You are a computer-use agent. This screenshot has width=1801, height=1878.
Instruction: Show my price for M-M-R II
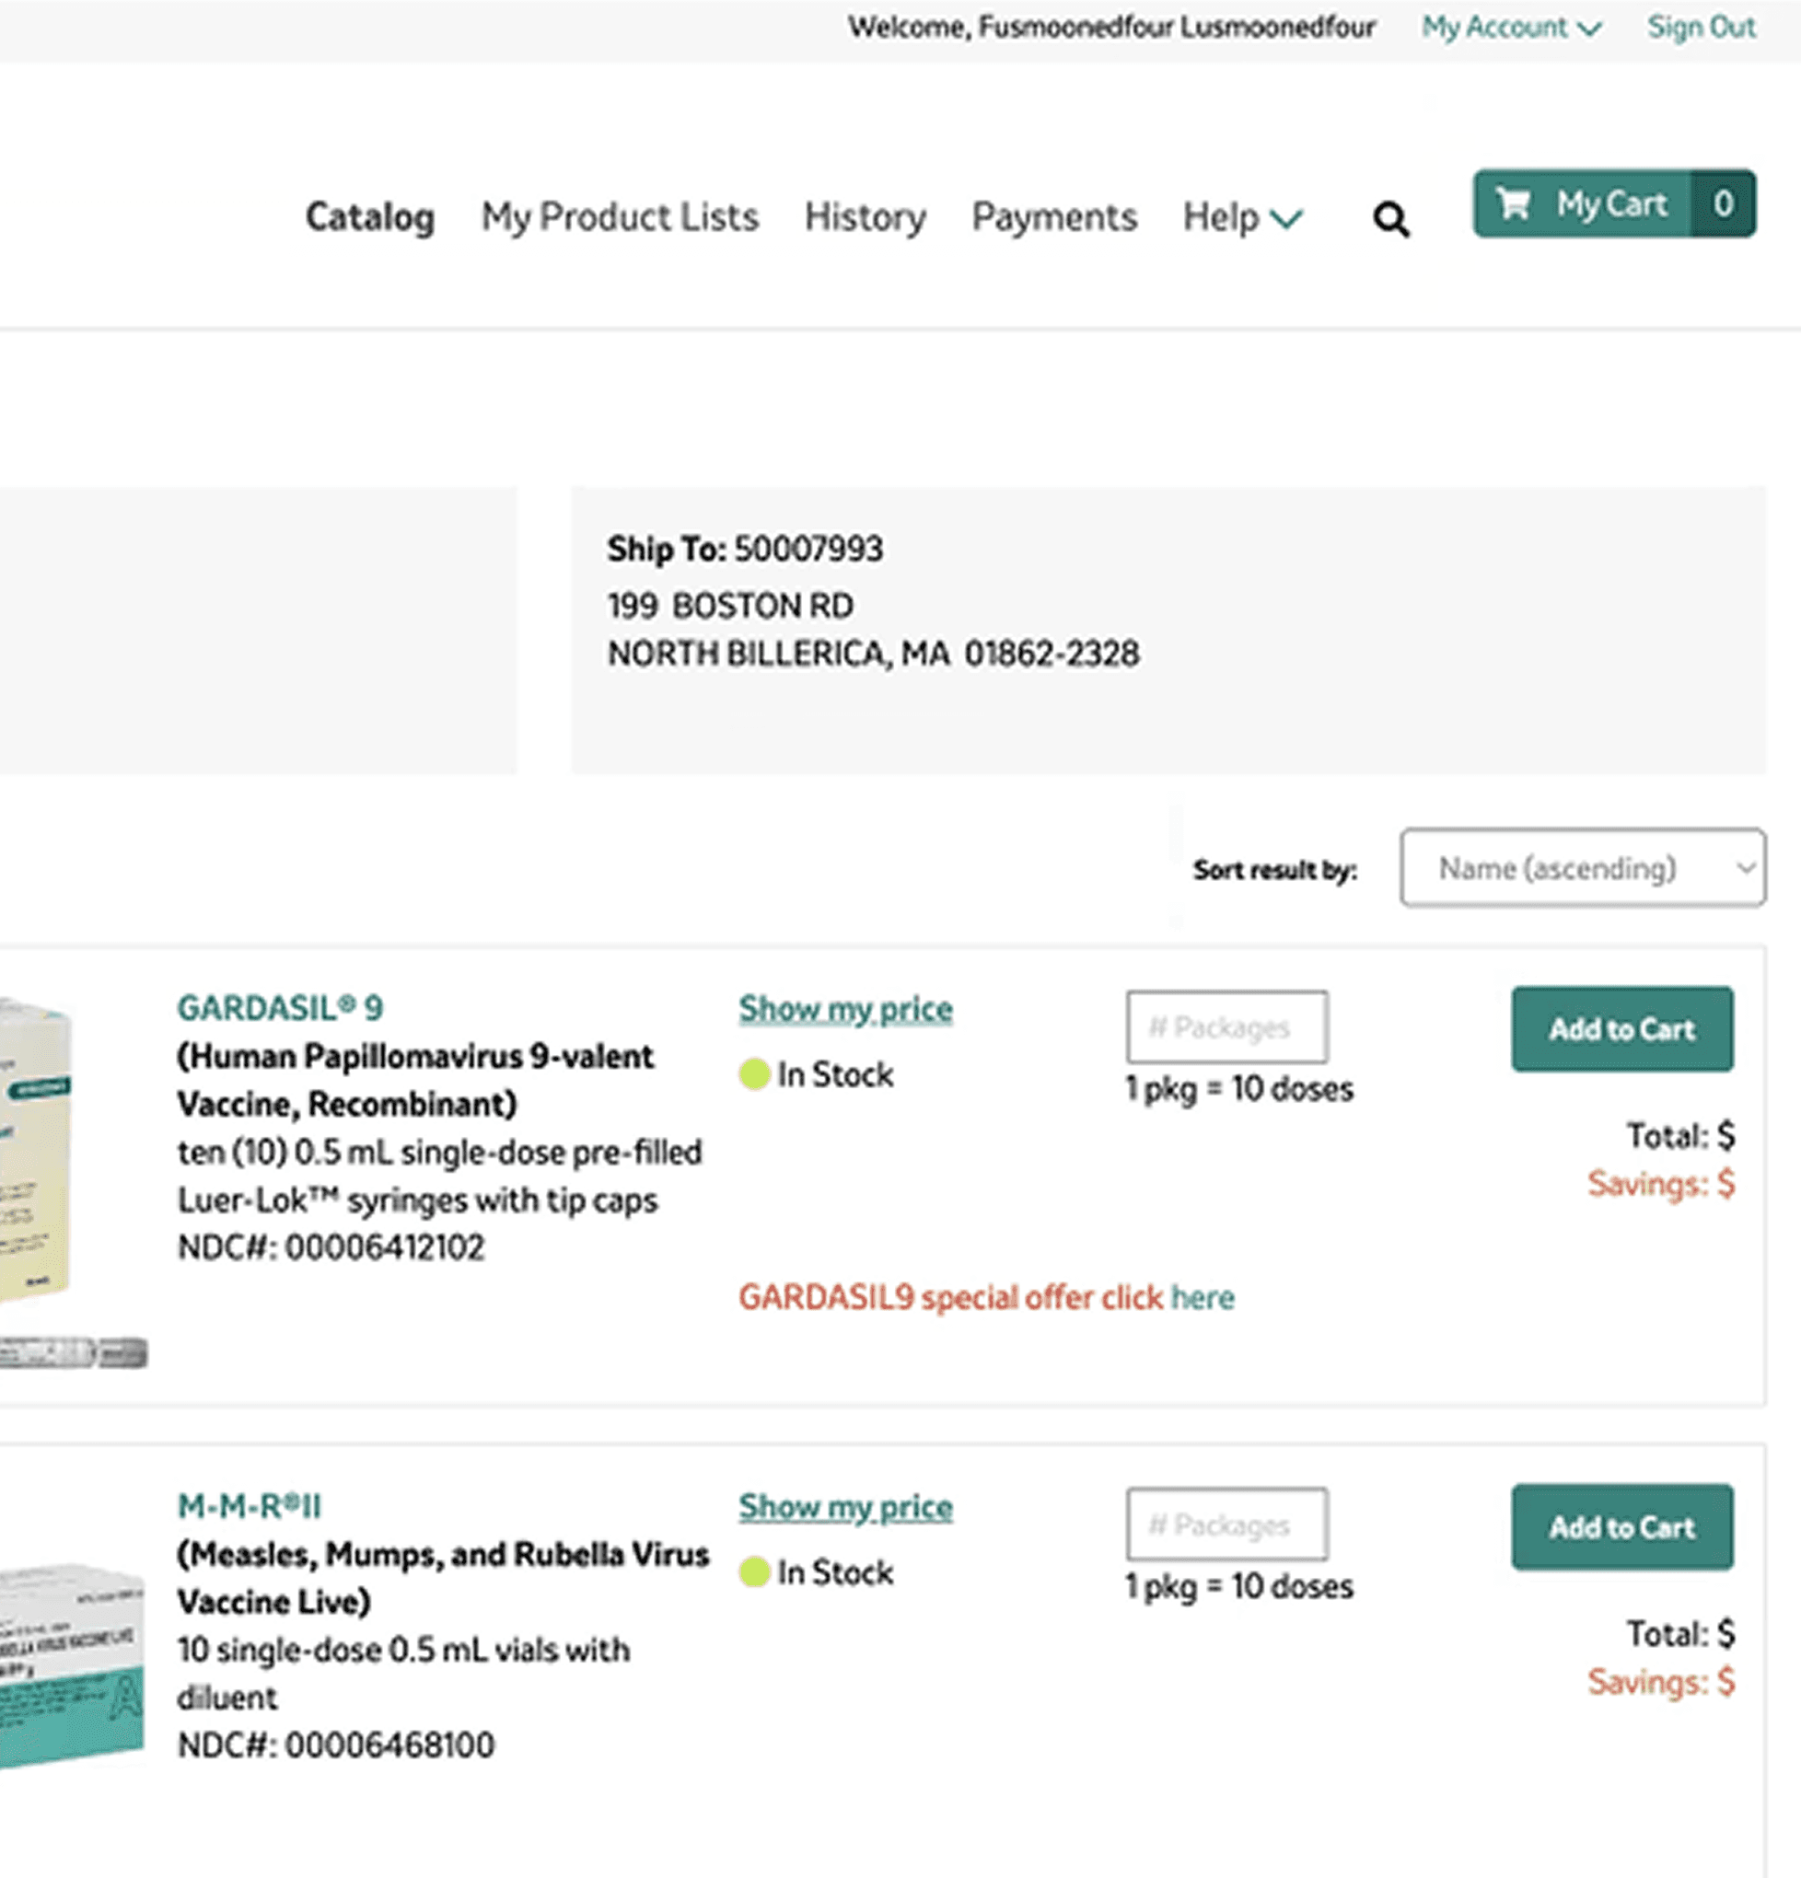coord(844,1507)
